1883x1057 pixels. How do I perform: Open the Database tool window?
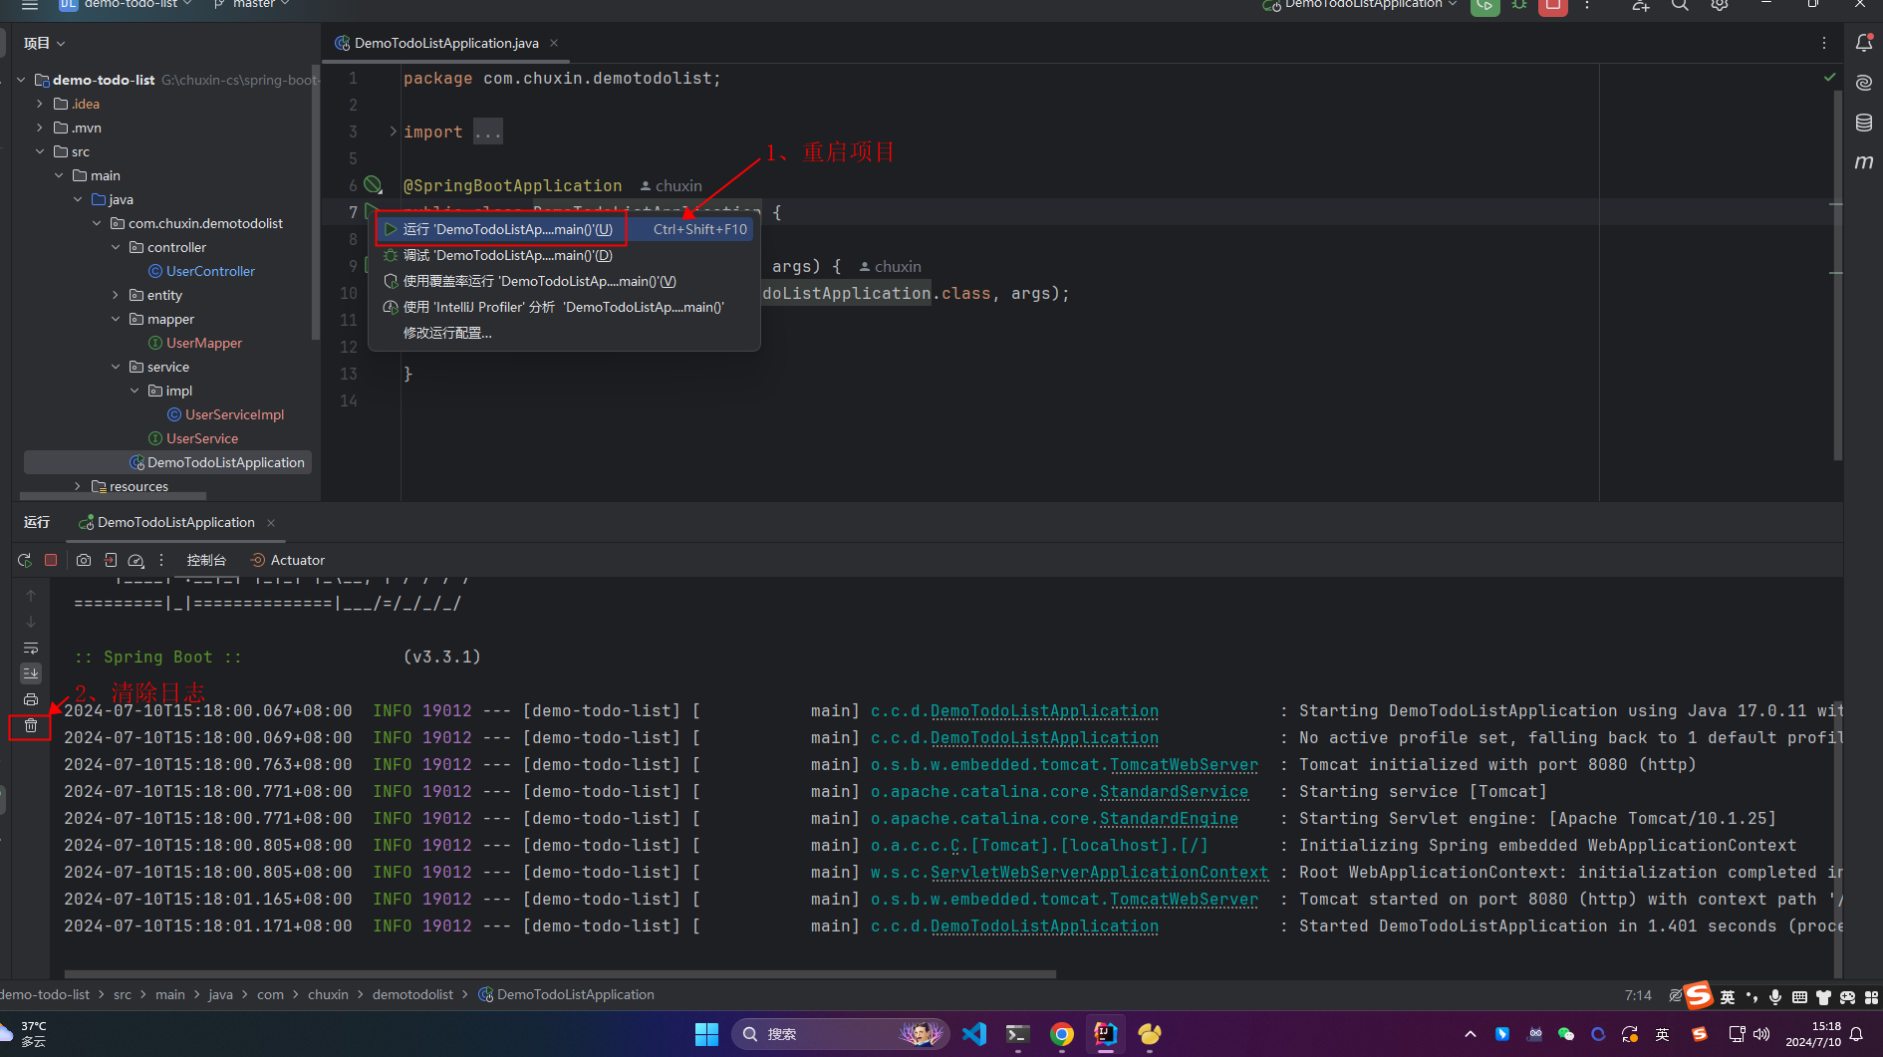(1864, 123)
